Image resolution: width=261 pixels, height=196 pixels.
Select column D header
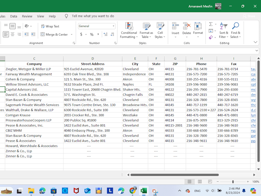[93, 58]
